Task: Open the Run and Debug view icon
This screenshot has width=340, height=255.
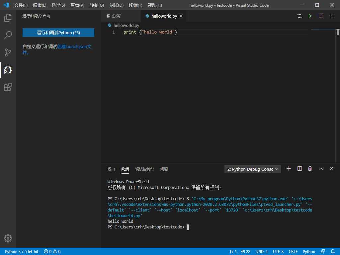Action: 8,70
